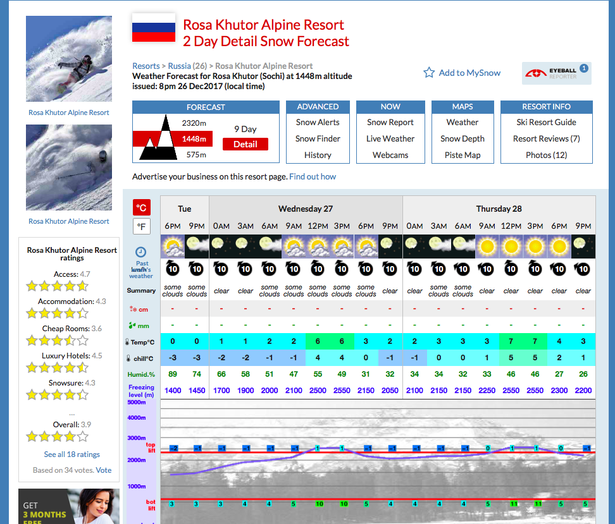Click Tuesday 6PM partly cloudy weather icon

173,247
